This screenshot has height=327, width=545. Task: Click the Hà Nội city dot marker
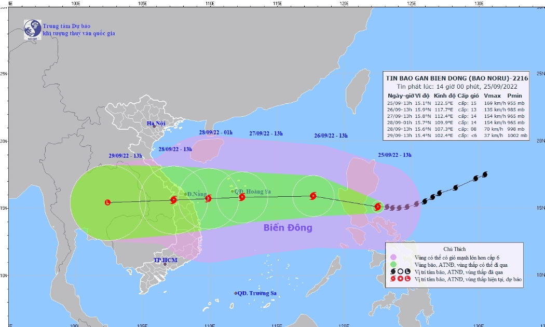pos(154,126)
